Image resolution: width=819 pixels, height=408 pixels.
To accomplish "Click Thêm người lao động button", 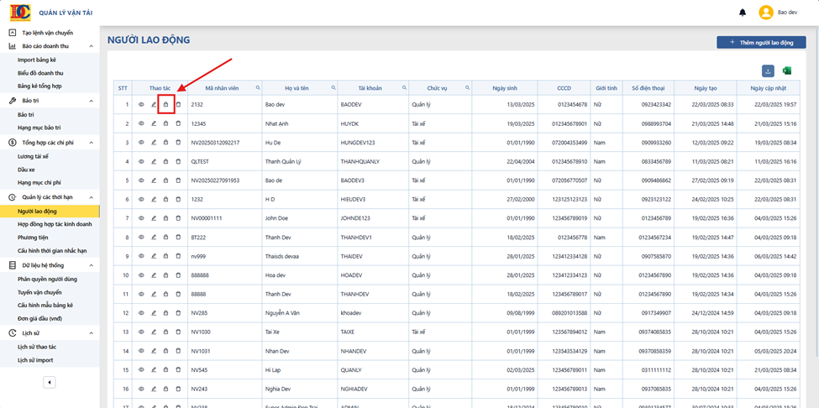I will (x=761, y=42).
